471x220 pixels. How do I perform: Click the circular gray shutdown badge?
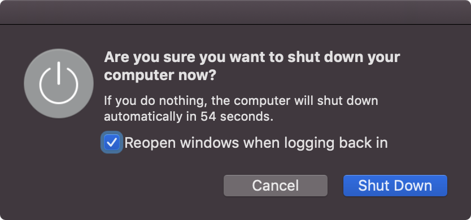click(59, 83)
